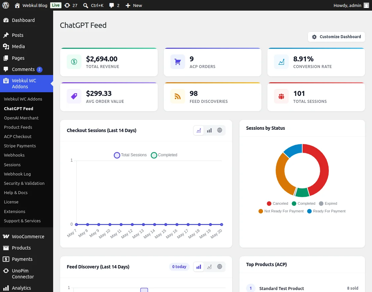The height and width of the screenshot is (292, 372).
Task: Toggle Not Ready For Payment legend
Action: coord(281,211)
